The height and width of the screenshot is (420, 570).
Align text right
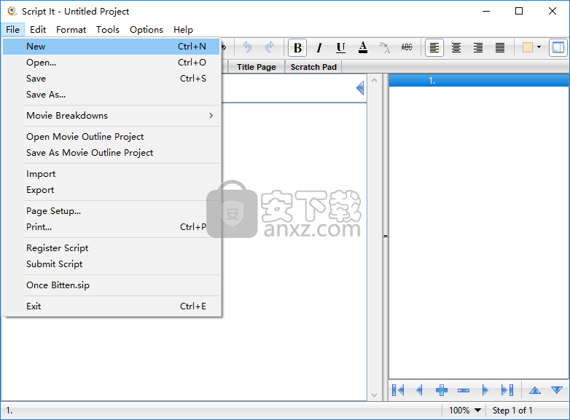coord(478,47)
